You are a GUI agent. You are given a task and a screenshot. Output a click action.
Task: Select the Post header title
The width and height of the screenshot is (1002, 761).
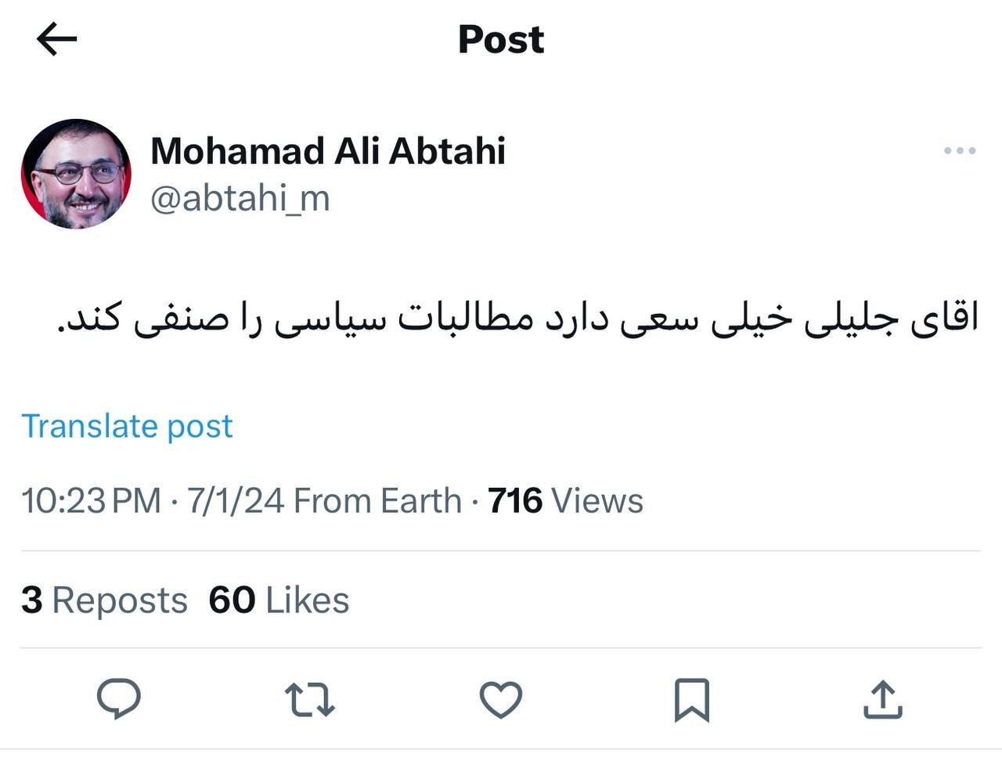point(500,38)
